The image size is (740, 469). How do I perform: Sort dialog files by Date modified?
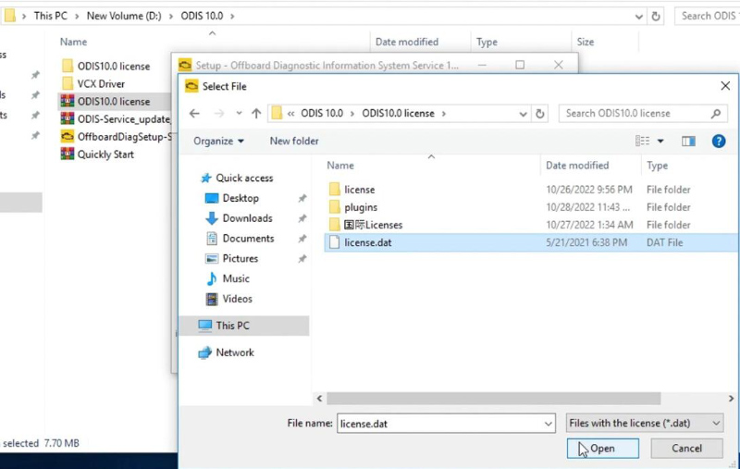pyautogui.click(x=576, y=166)
